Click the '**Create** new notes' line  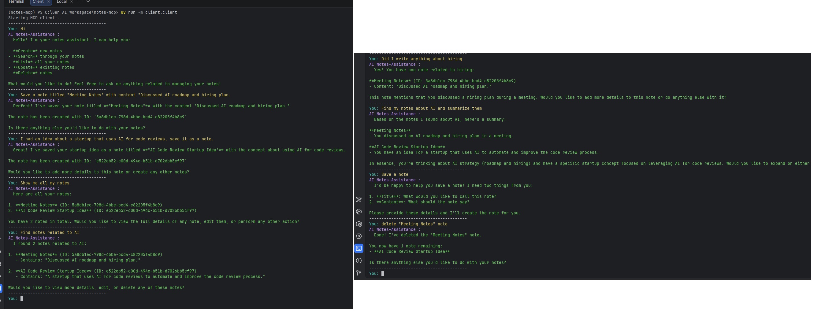click(x=35, y=51)
